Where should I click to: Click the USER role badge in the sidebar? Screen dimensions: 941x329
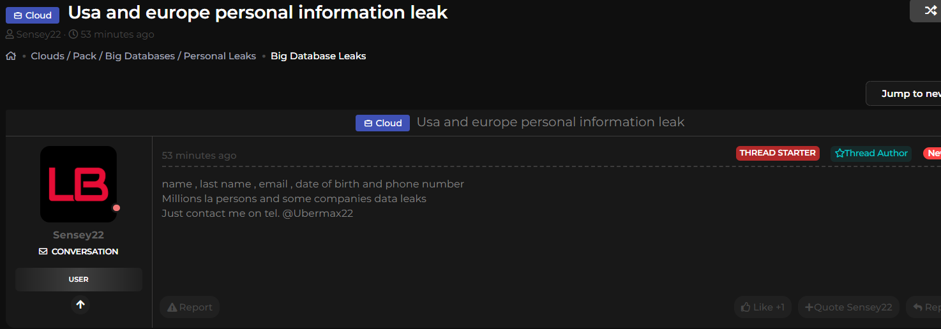click(x=79, y=279)
